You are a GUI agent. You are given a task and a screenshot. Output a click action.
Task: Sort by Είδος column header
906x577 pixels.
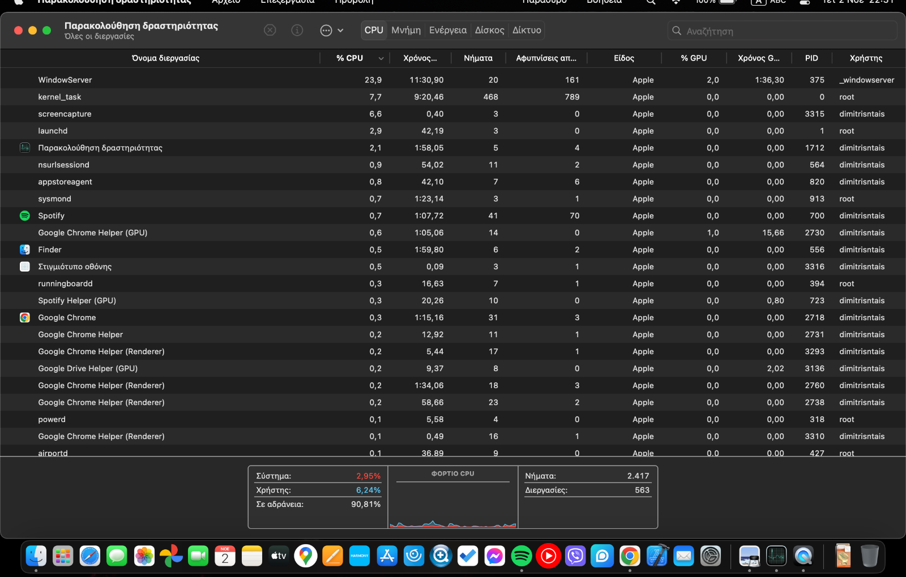(624, 58)
